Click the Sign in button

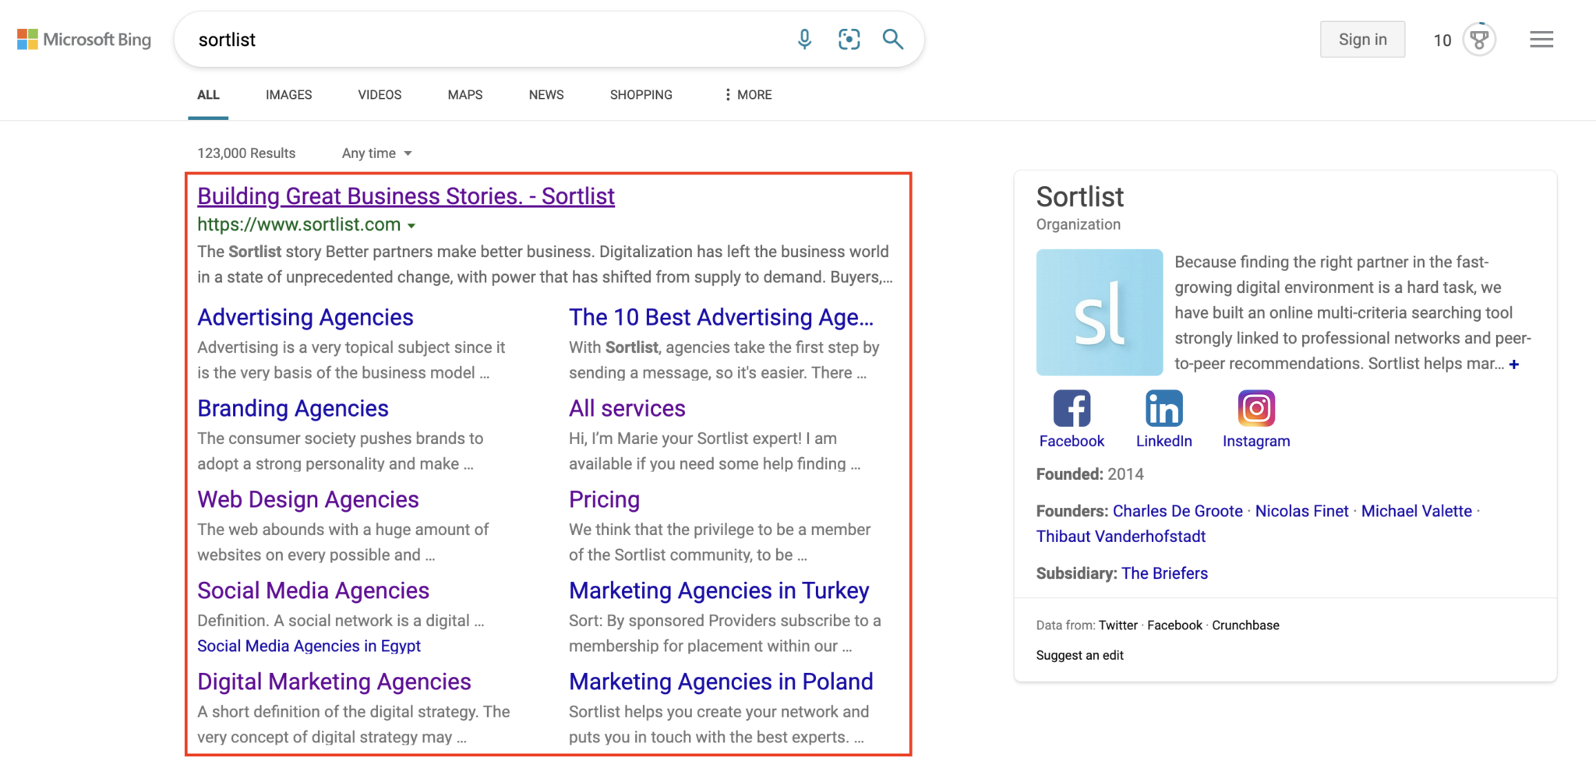1362,39
